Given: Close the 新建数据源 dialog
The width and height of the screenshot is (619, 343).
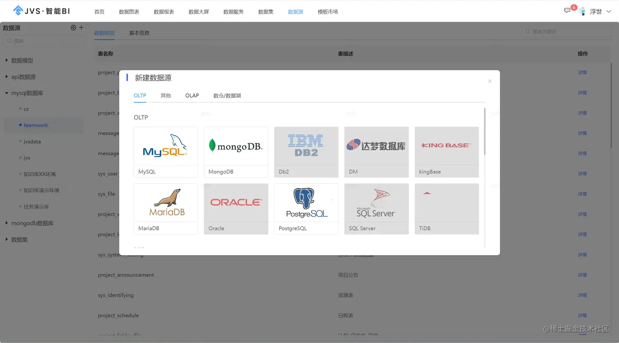Looking at the screenshot, I should click(490, 81).
